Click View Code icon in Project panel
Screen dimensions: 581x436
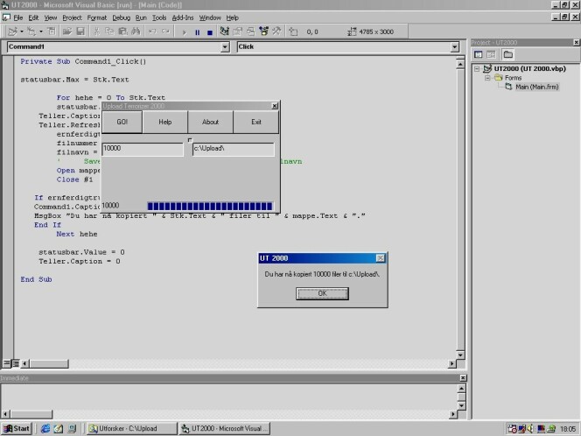click(x=479, y=55)
